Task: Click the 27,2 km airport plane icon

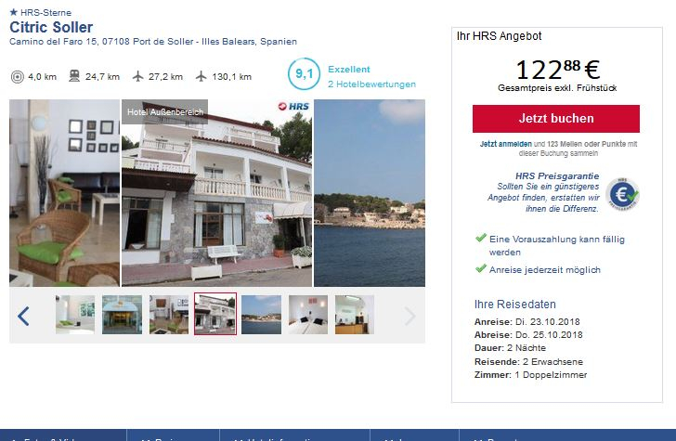Action: 137,77
